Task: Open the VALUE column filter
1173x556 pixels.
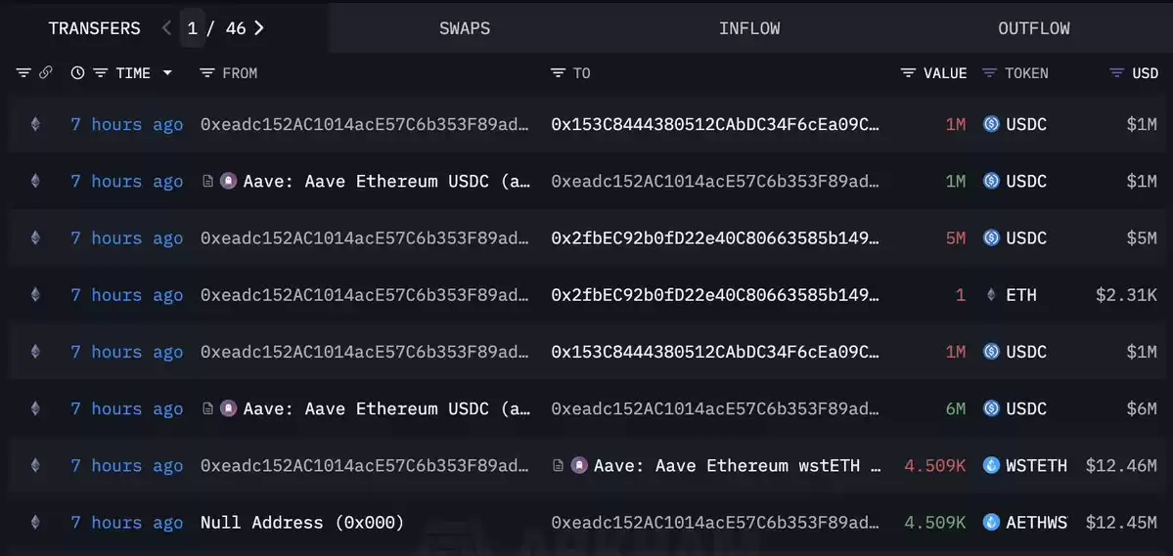Action: tap(908, 72)
